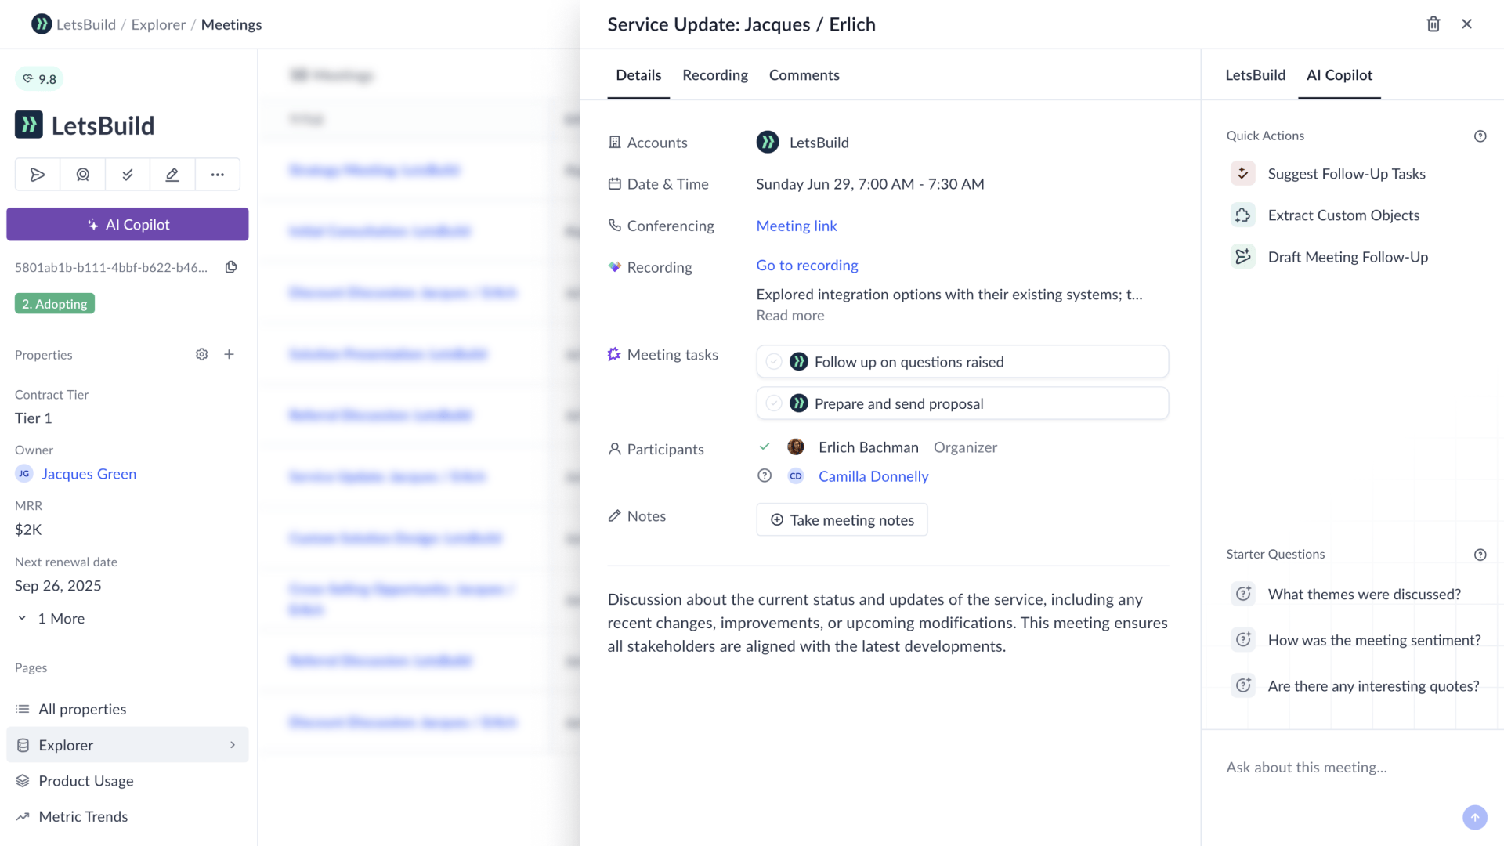Open All properties page
Screen dimensions: 1504x846
pyautogui.click(x=128, y=709)
